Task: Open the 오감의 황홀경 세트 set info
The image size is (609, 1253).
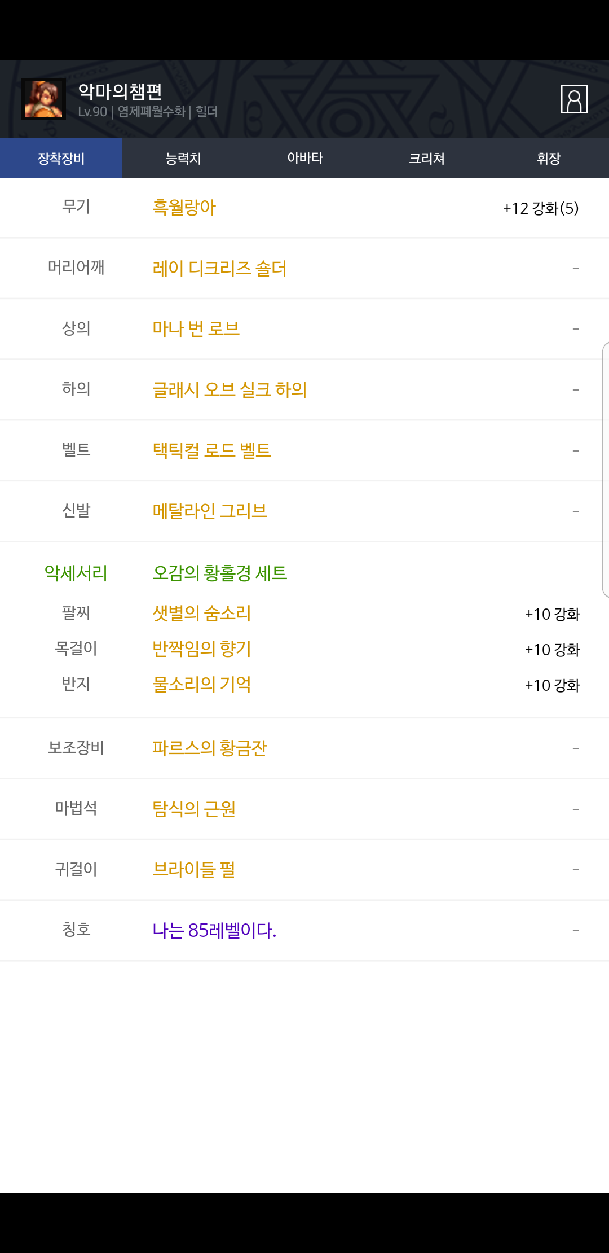Action: [x=220, y=573]
